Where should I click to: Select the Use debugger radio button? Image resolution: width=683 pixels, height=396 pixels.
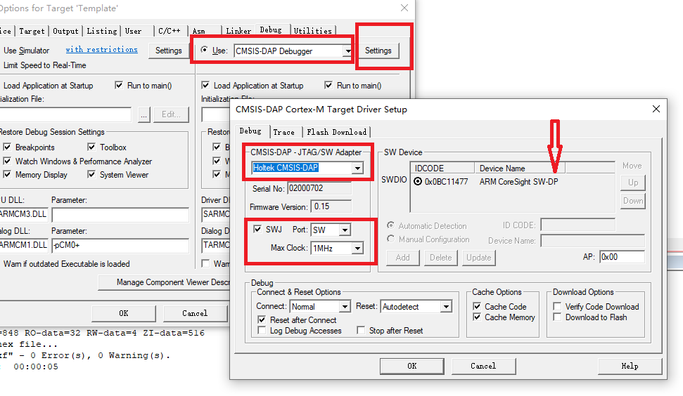click(204, 50)
